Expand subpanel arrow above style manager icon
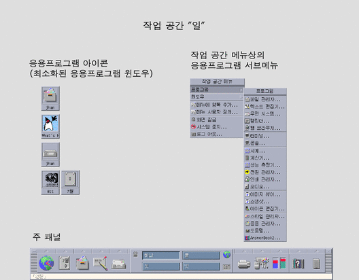 coord(262,251)
